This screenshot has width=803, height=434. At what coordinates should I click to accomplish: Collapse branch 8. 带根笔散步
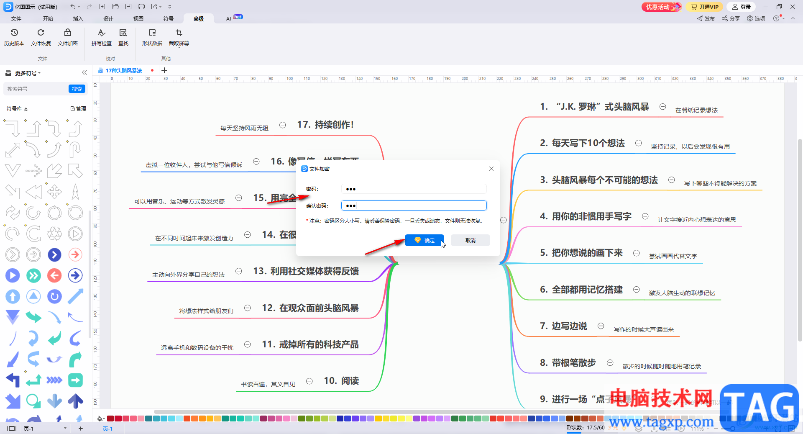[x=610, y=363]
